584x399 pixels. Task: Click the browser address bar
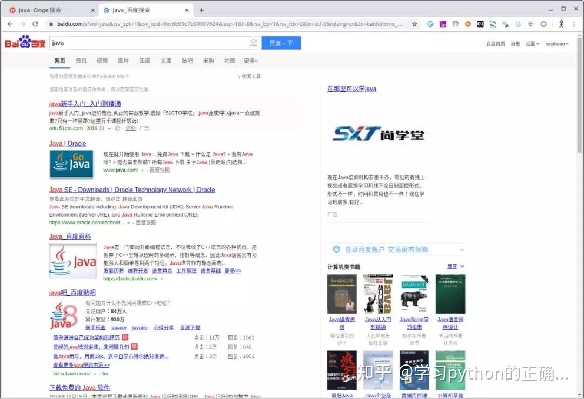point(229,24)
